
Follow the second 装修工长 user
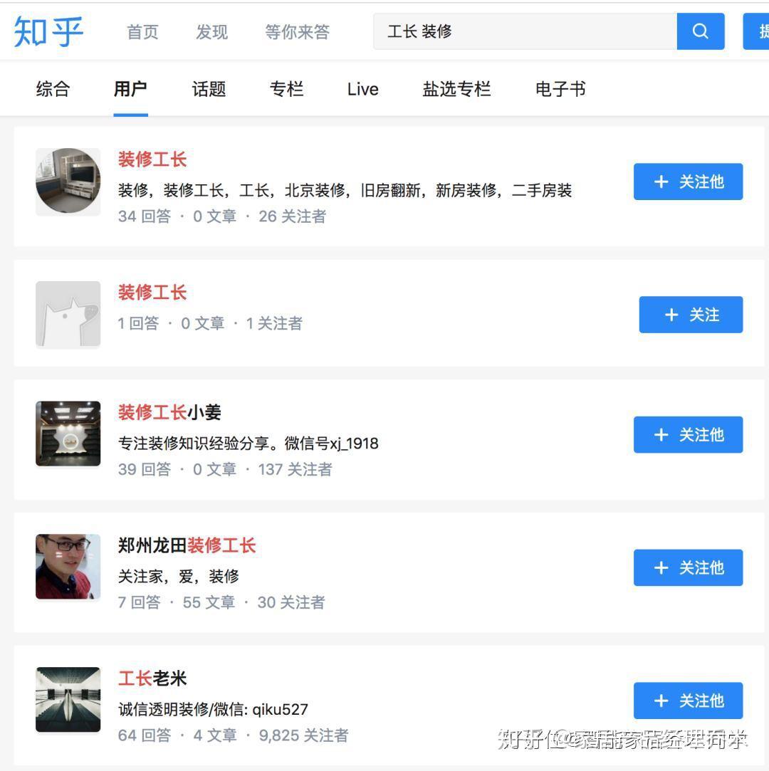(x=691, y=315)
